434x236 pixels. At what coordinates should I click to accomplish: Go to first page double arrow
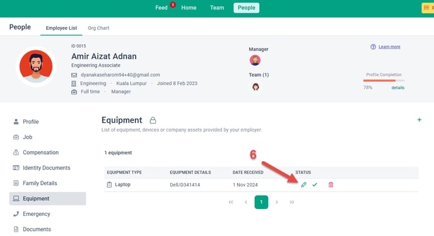point(231,202)
